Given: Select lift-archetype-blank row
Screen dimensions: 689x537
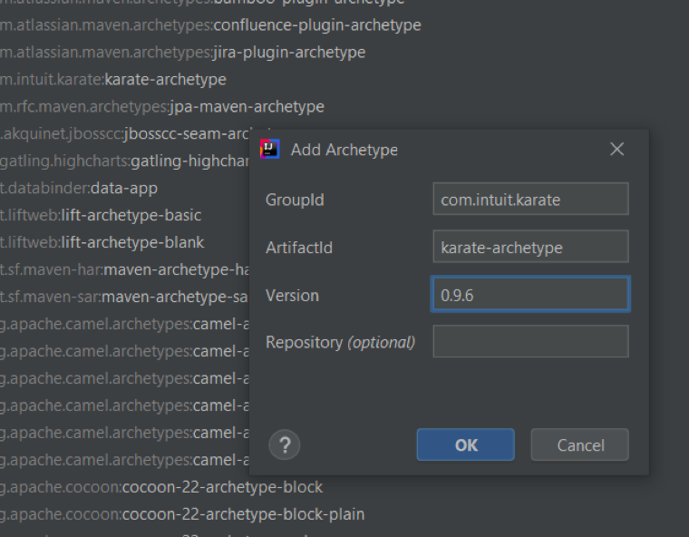Looking at the screenshot, I should point(102,243).
